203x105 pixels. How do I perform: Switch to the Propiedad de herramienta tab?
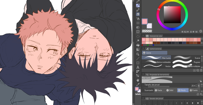click(157, 74)
